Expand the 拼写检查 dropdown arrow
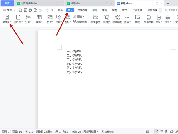178x134 pixels. (x=97, y=132)
